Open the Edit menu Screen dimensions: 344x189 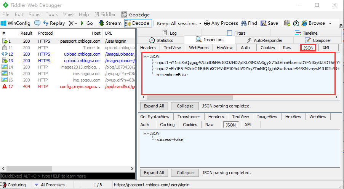(x=19, y=14)
